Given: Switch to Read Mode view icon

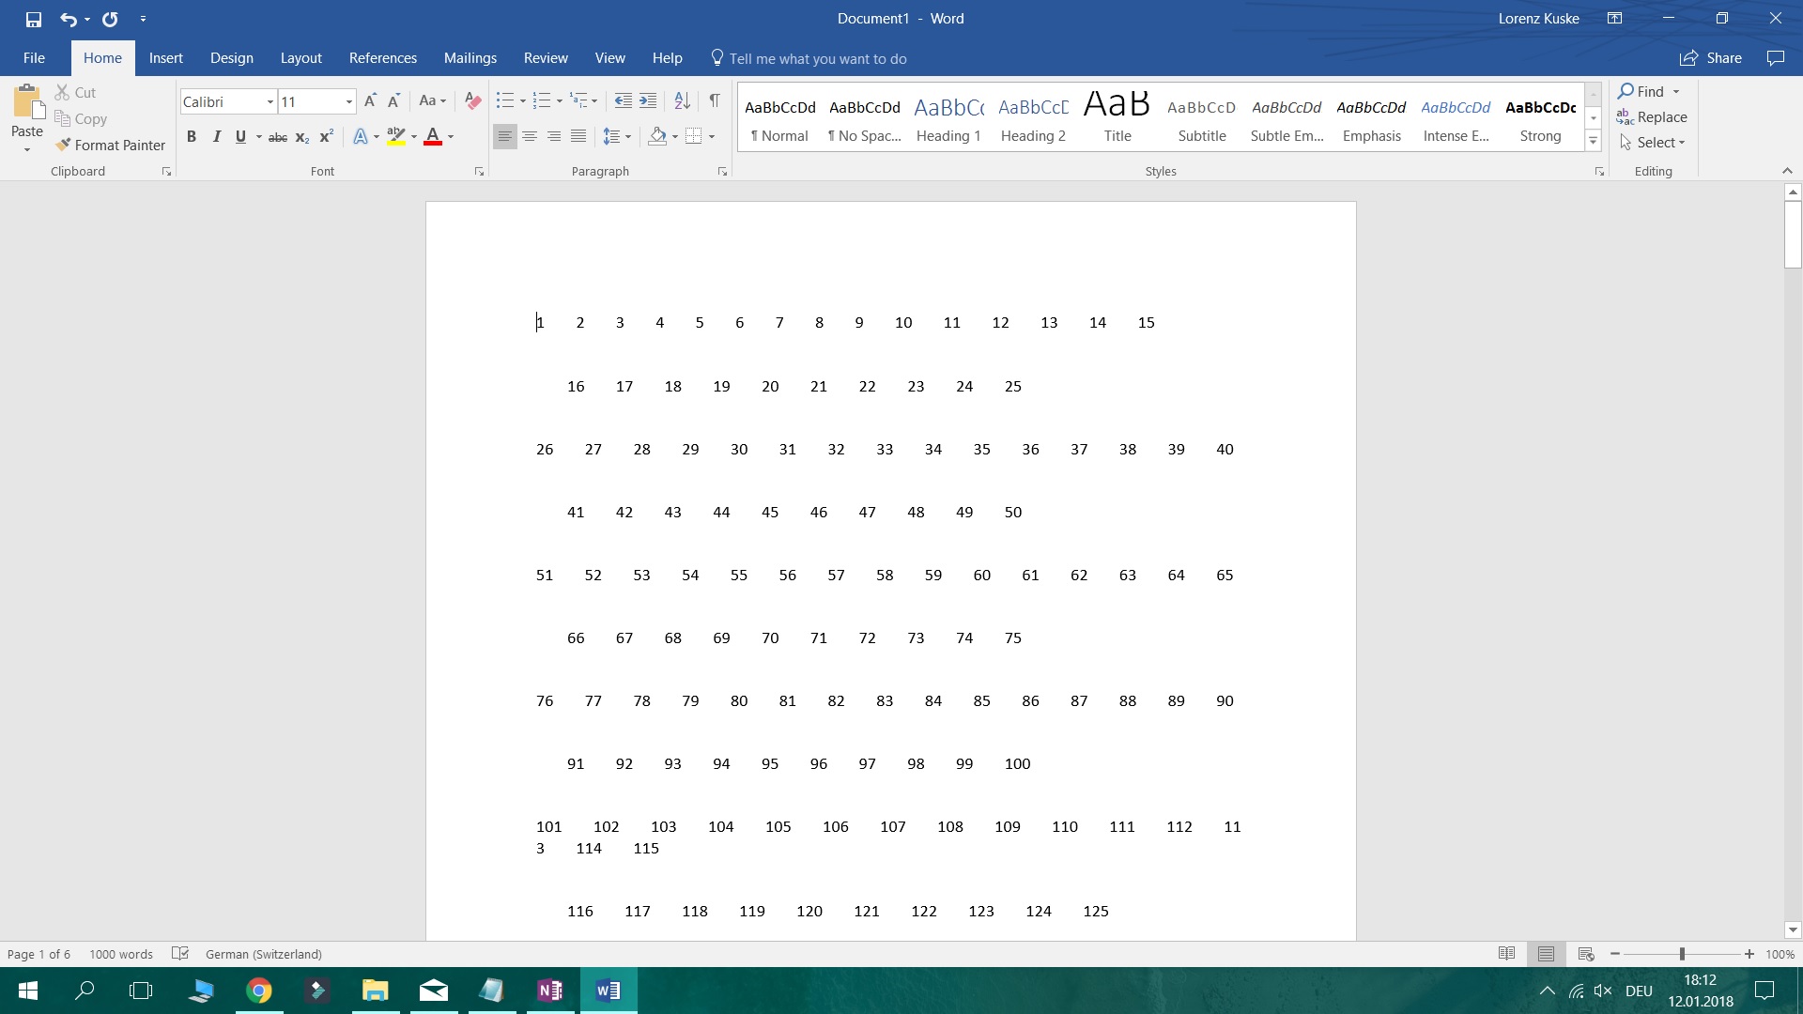Looking at the screenshot, I should 1506,954.
